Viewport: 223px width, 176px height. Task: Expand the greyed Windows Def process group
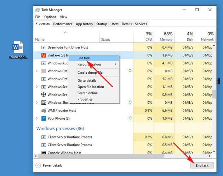click(37, 71)
